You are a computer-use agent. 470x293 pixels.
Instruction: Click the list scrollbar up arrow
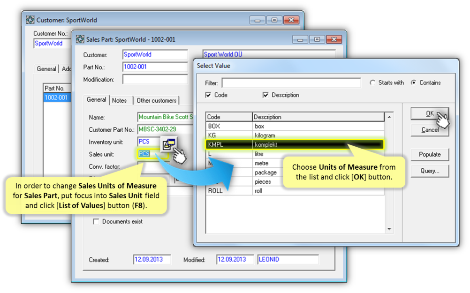[x=389, y=117]
